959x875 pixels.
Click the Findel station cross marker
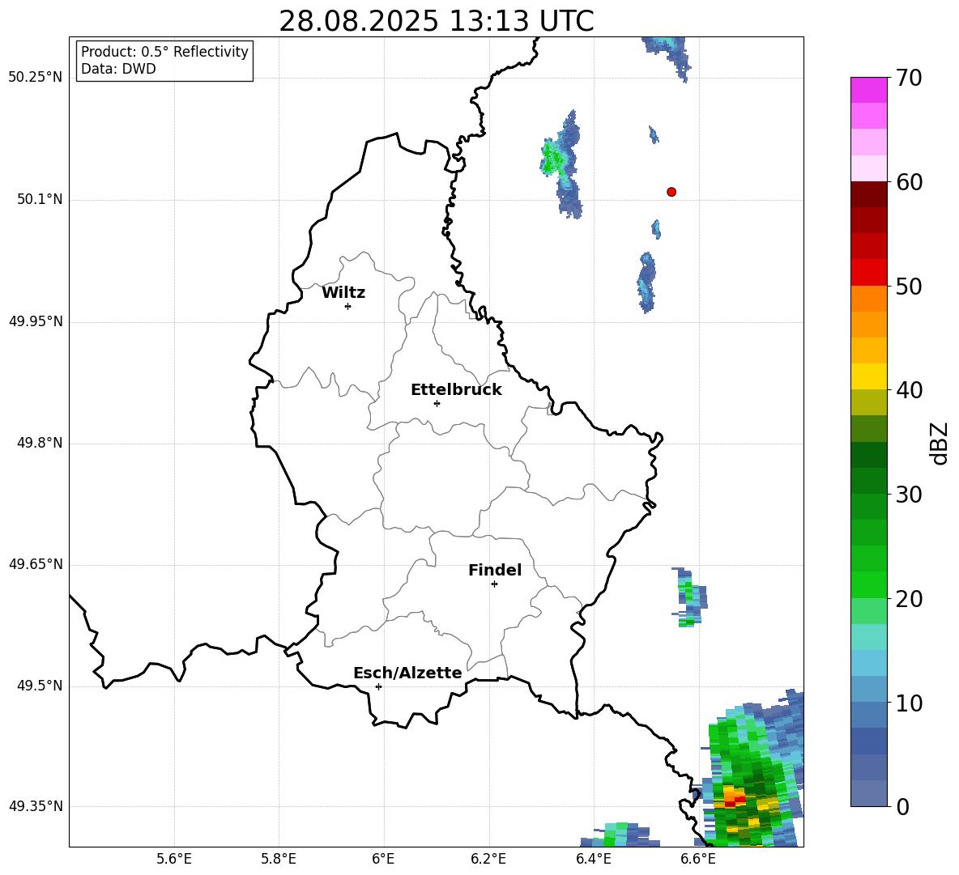click(494, 584)
